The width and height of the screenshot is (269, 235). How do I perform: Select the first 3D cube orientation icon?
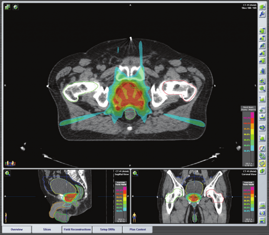[262, 31]
